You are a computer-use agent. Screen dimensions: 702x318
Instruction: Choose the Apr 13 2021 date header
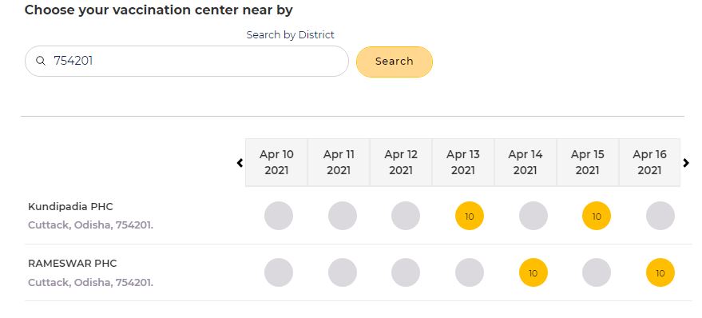pos(463,162)
